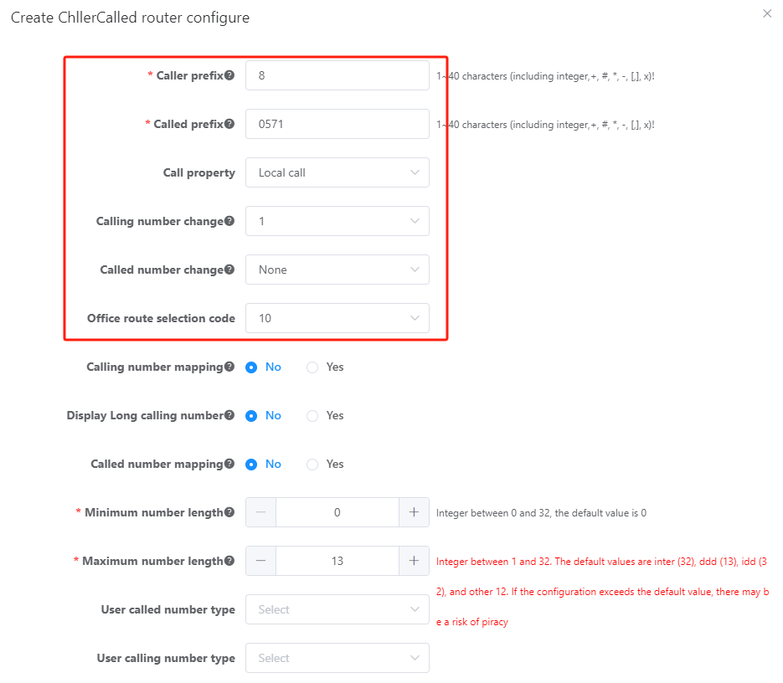
Task: Click the Calling number mapping help icon
Action: pos(229,367)
